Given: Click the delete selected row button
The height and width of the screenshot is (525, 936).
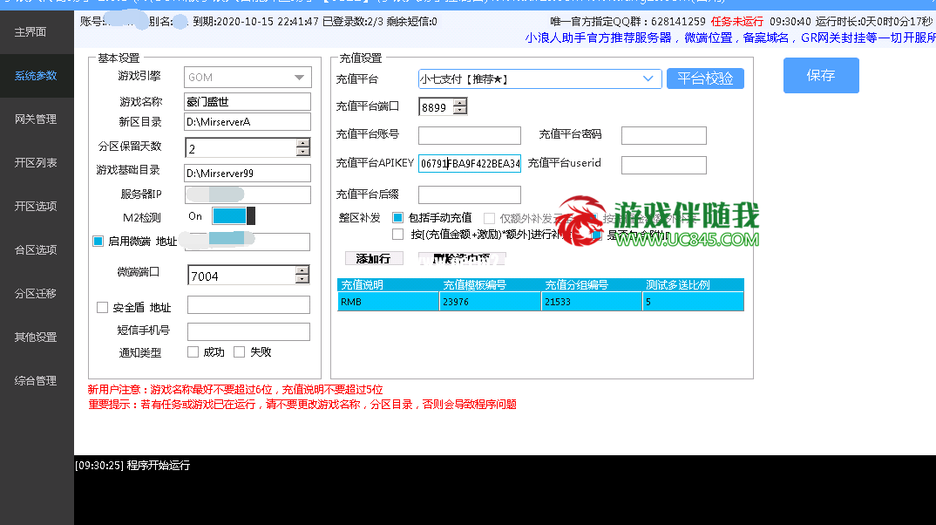Looking at the screenshot, I should 461,259.
